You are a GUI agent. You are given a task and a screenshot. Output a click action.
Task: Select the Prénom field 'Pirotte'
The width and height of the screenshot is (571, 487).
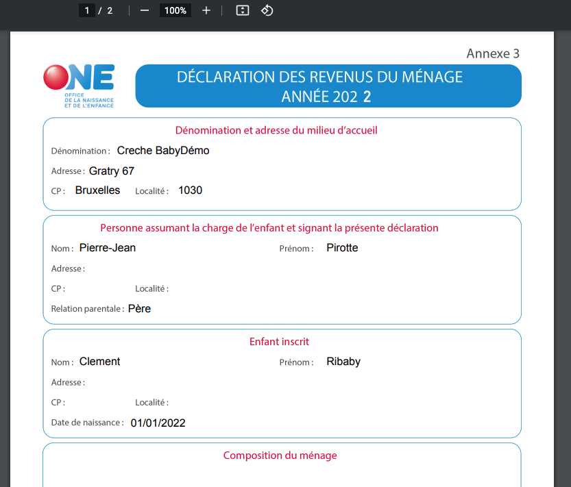[342, 248]
